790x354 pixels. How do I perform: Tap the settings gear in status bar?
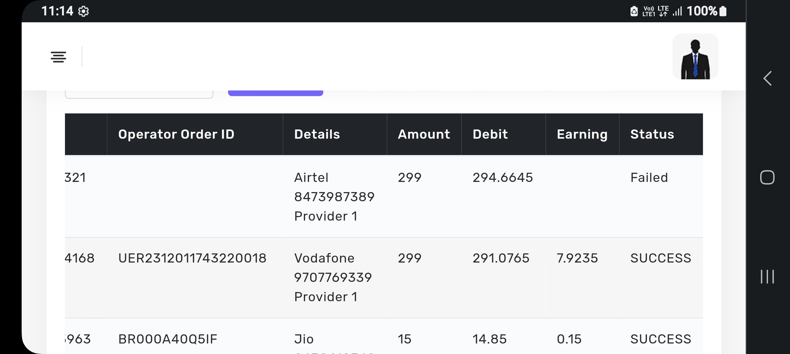tap(84, 11)
